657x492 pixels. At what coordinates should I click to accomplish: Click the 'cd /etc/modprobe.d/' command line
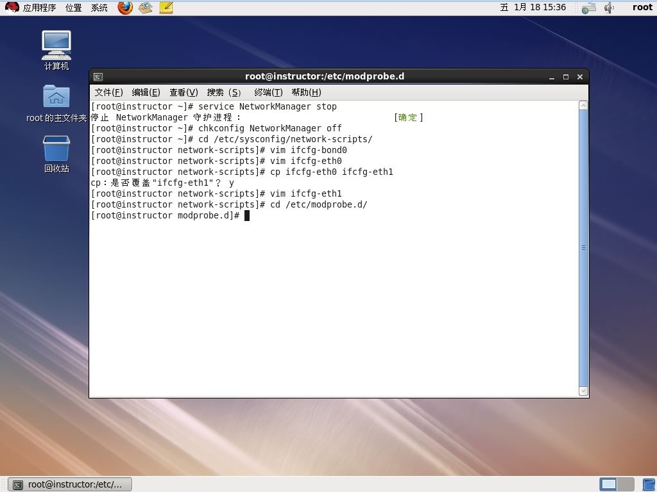pos(229,204)
